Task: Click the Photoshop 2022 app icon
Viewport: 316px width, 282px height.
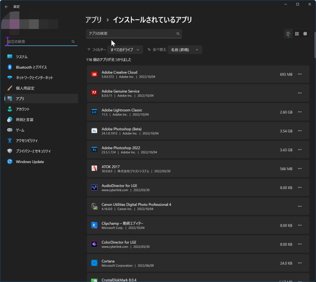Action: (94, 150)
